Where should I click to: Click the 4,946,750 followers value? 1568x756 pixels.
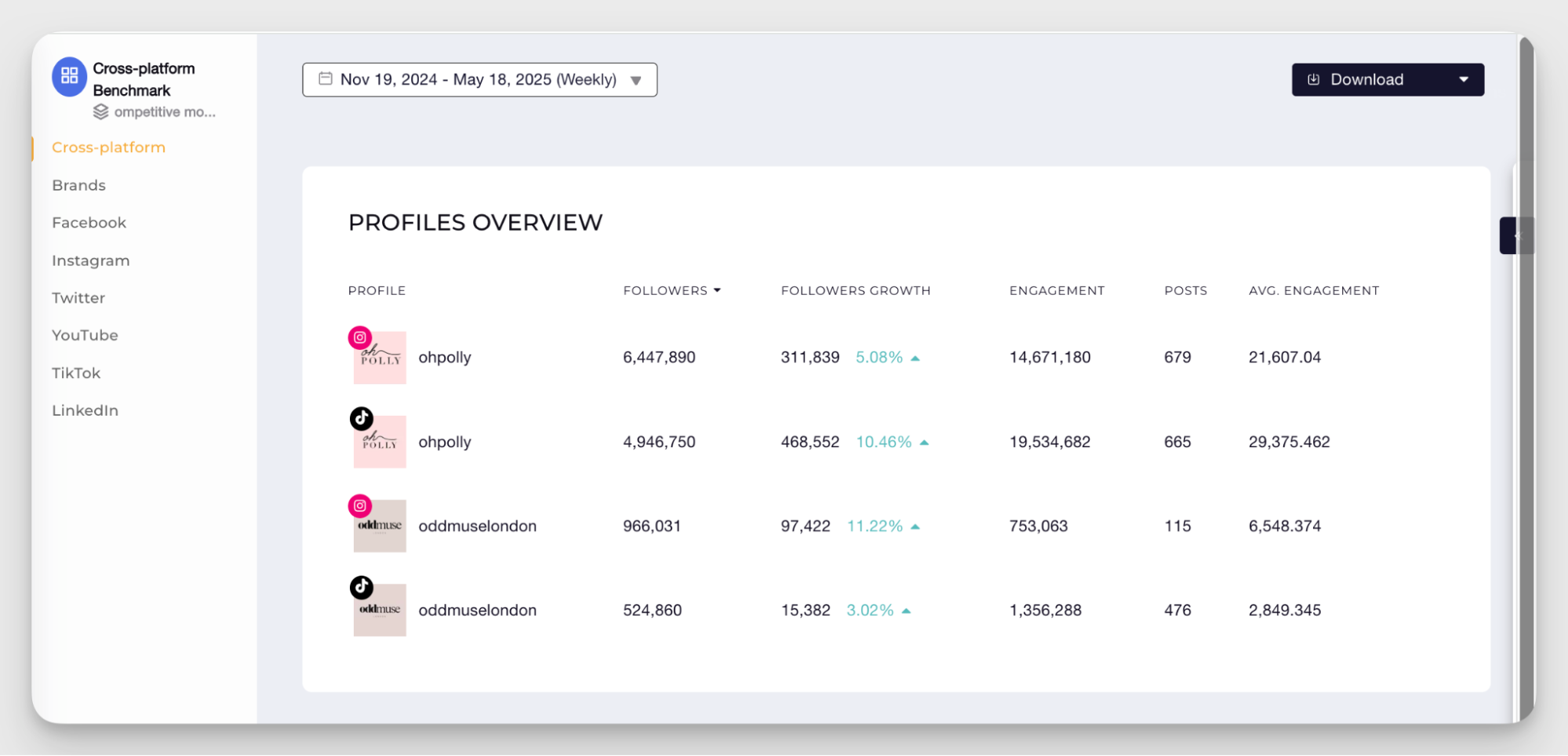point(659,442)
